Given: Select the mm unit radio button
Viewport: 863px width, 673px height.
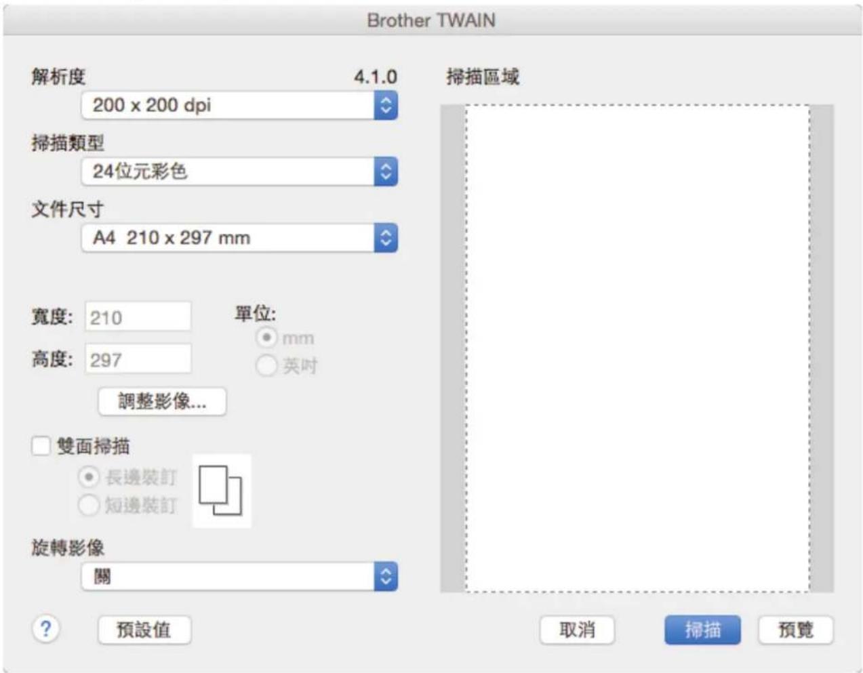Looking at the screenshot, I should point(266,337).
